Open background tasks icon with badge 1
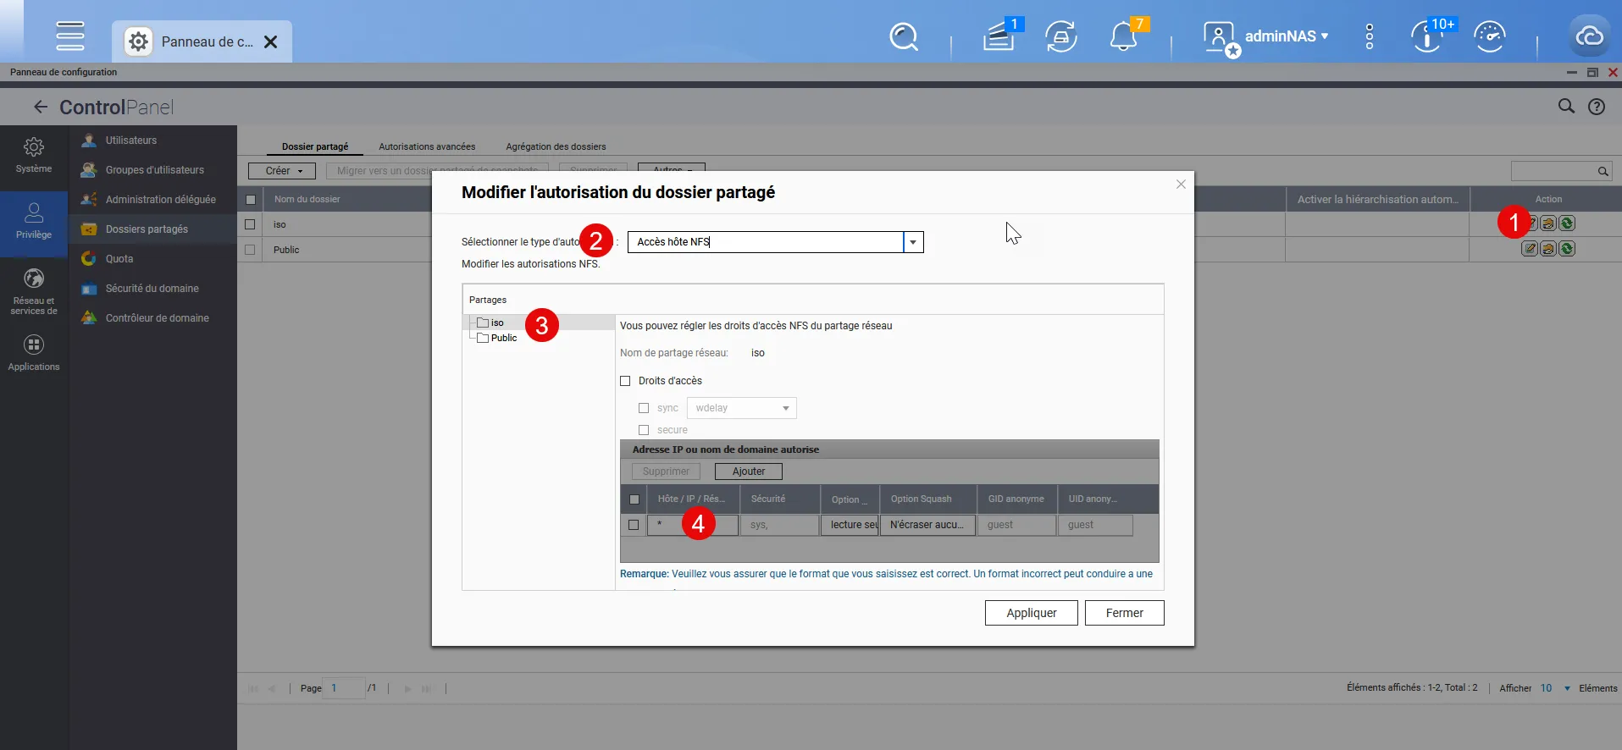The height and width of the screenshot is (750, 1622). (x=999, y=36)
